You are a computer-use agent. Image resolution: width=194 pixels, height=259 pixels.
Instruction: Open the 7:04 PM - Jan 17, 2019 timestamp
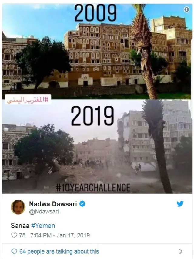coord(60,235)
